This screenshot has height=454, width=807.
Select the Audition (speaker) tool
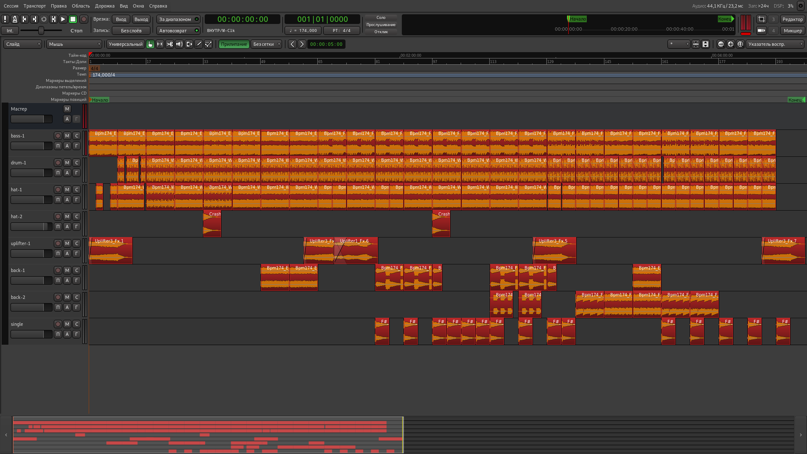click(179, 44)
